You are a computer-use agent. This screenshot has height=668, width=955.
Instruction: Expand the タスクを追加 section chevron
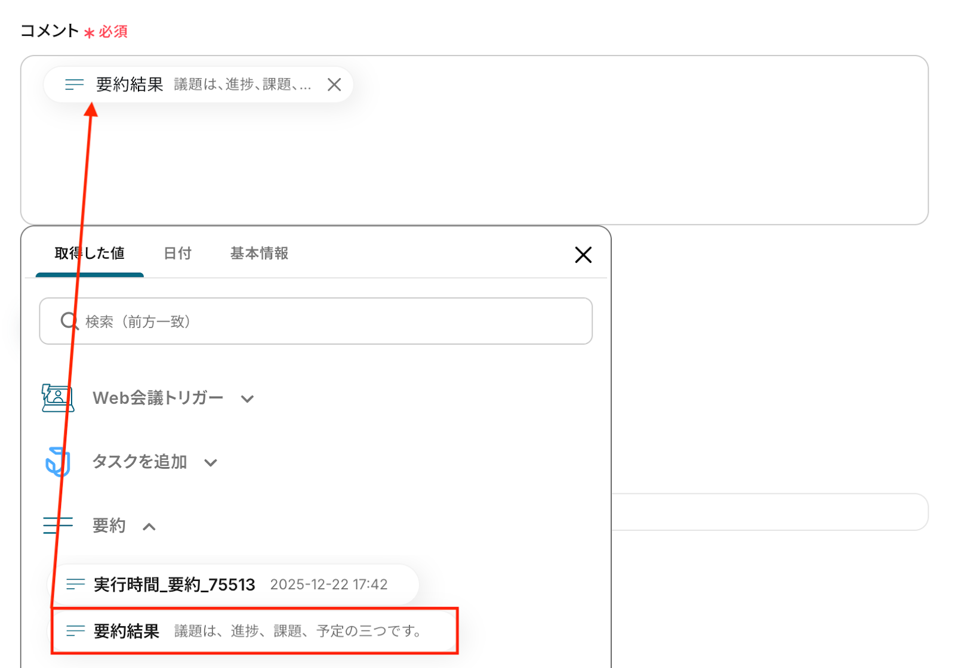(x=211, y=462)
